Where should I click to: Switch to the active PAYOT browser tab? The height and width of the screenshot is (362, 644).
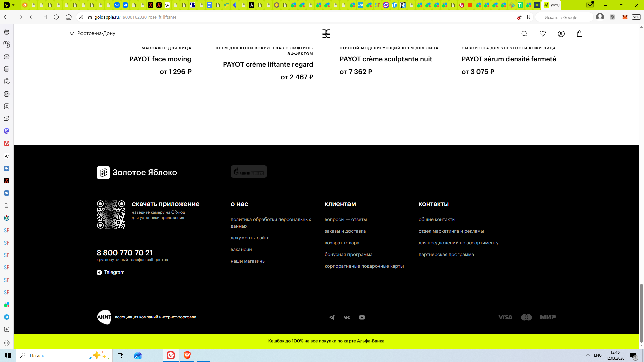click(551, 5)
